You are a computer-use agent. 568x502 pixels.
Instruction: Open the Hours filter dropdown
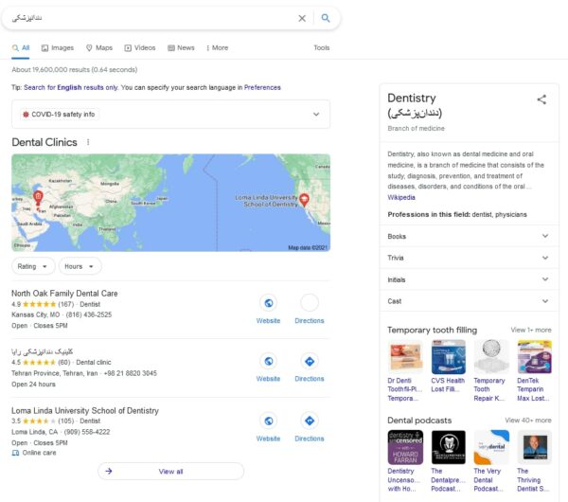[x=80, y=266]
